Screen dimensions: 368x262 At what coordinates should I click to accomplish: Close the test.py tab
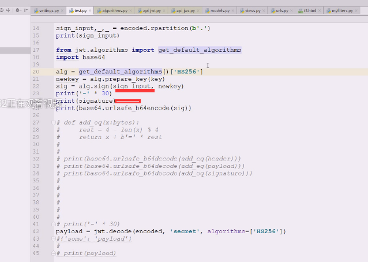[90, 10]
